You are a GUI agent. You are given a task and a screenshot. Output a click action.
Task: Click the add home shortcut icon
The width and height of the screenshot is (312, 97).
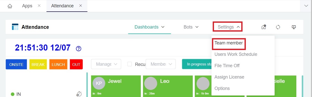(x=264, y=27)
